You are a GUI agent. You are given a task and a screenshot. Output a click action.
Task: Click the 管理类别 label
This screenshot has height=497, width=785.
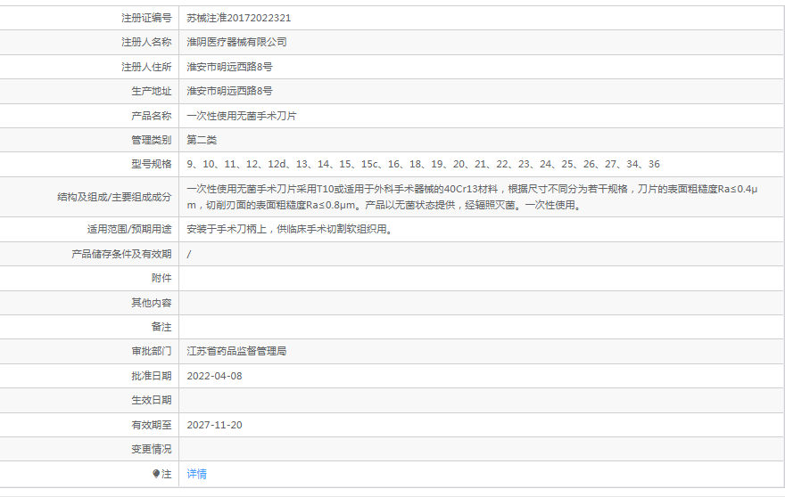[x=151, y=140]
